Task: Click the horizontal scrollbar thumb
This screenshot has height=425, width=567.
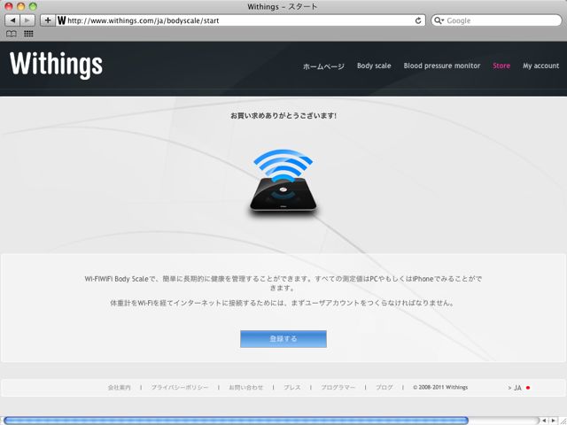Action: [236, 421]
